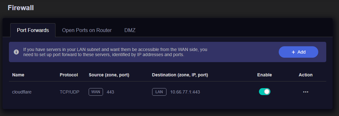Click the TCP/UDP protocol value

coord(70,92)
